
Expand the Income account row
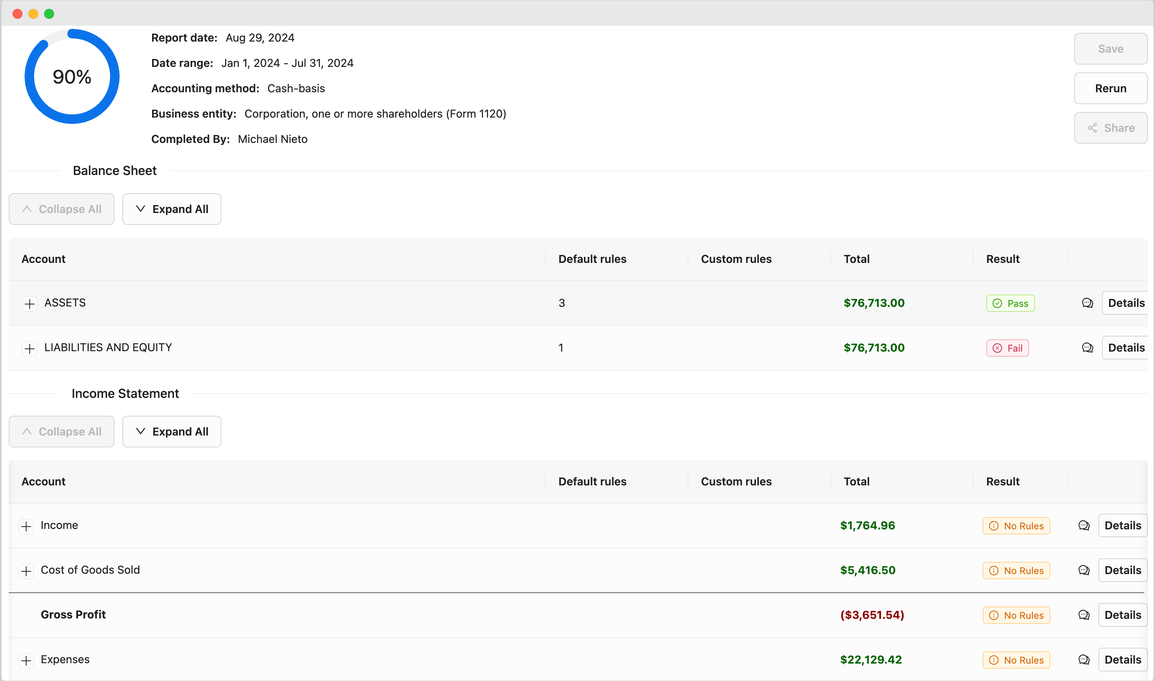26,526
